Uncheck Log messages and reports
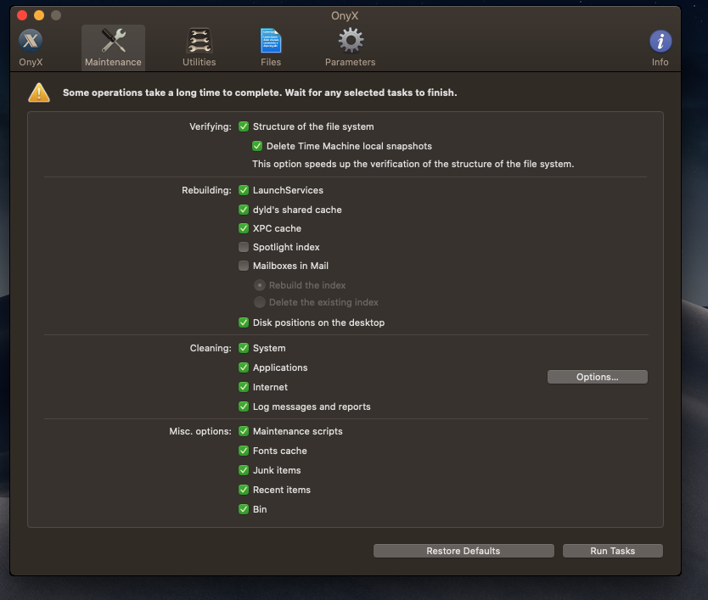This screenshot has height=600, width=708. (244, 407)
